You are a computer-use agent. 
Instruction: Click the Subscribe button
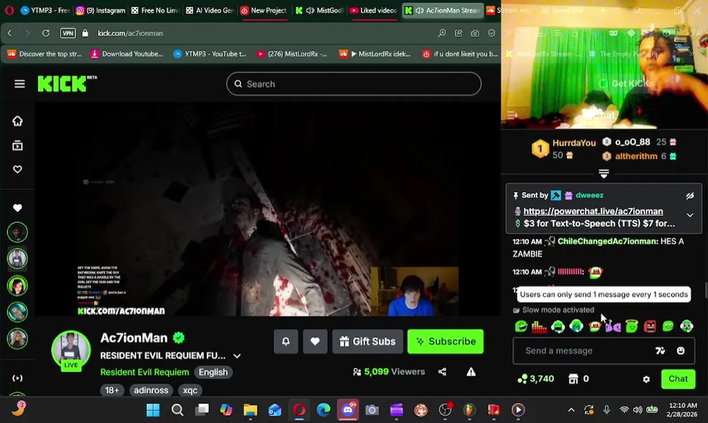[445, 341]
